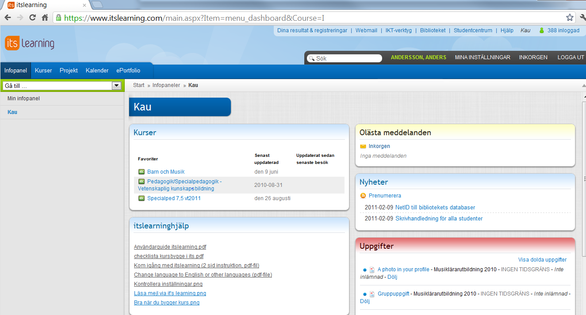This screenshot has height=315, width=586.
Task: Open the A photo in your profile task
Action: (403, 269)
